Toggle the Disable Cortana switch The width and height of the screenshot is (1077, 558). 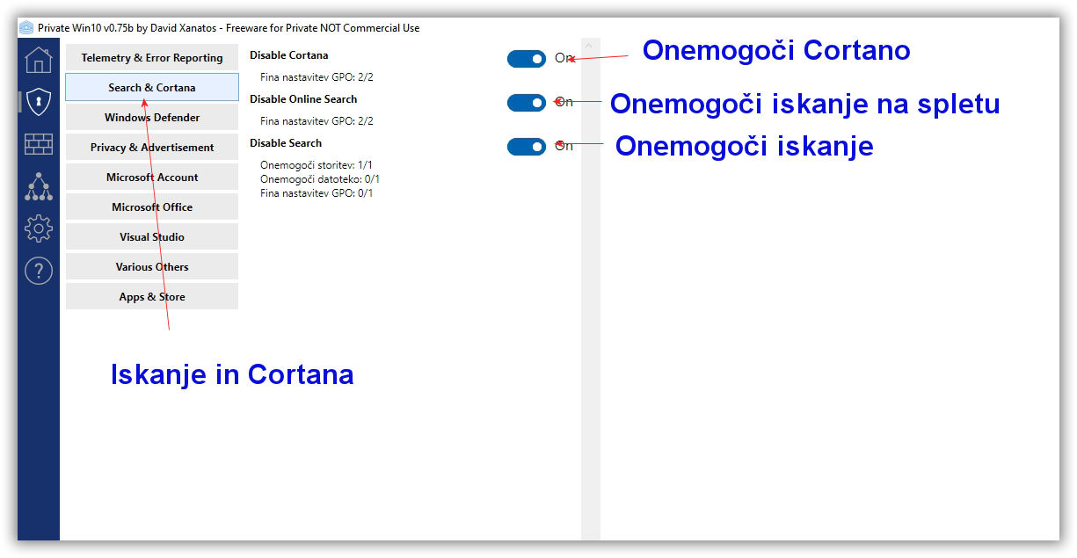pos(527,59)
